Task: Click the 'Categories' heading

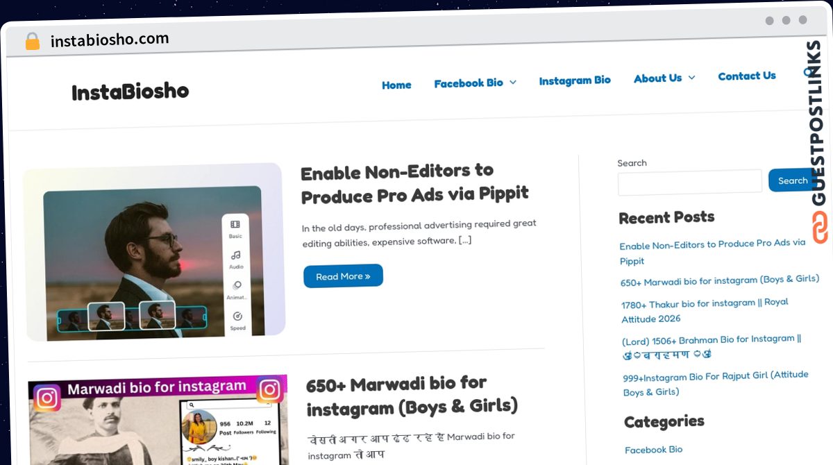Action: point(664,422)
